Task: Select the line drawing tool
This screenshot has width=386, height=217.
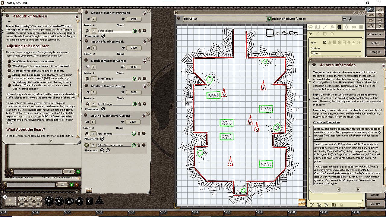Action: click(318, 34)
